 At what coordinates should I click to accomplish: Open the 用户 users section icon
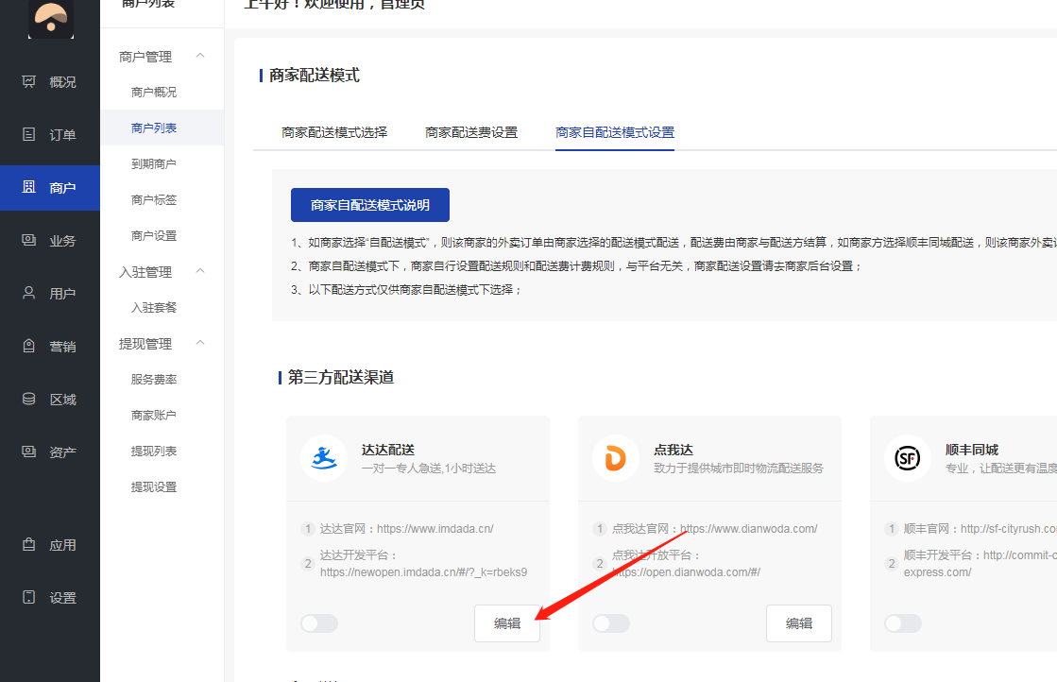pyautogui.click(x=29, y=293)
